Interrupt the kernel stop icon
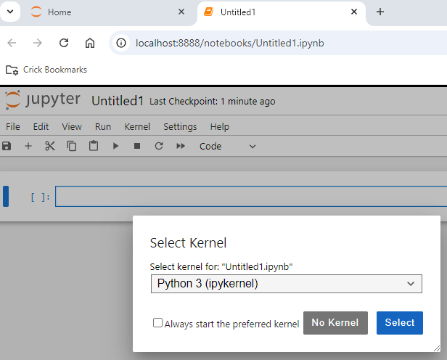 [137, 146]
